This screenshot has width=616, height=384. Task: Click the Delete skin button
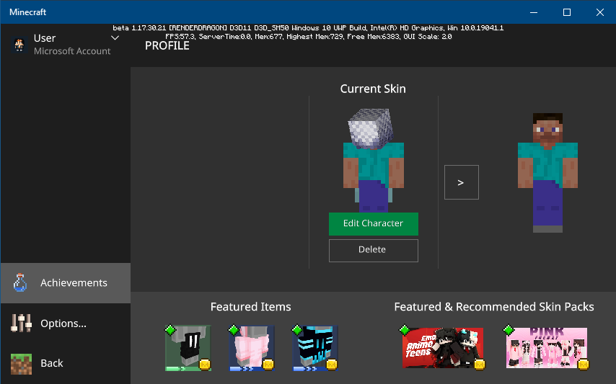click(373, 250)
